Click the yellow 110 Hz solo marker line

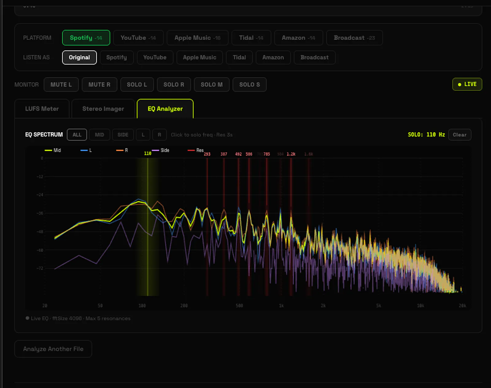point(148,227)
